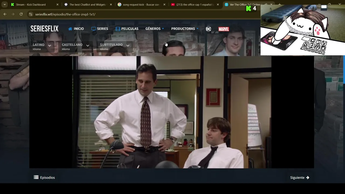345x194 pixels.
Task: Expand the CASTELLANO language dropdown
Action: coord(75,46)
